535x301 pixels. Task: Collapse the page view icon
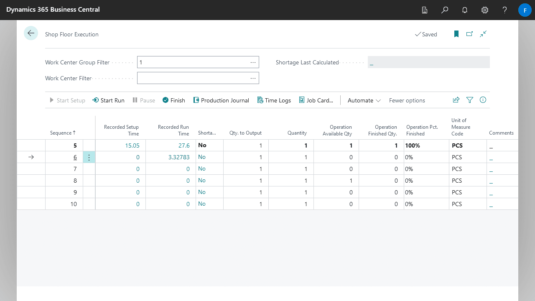tap(483, 34)
